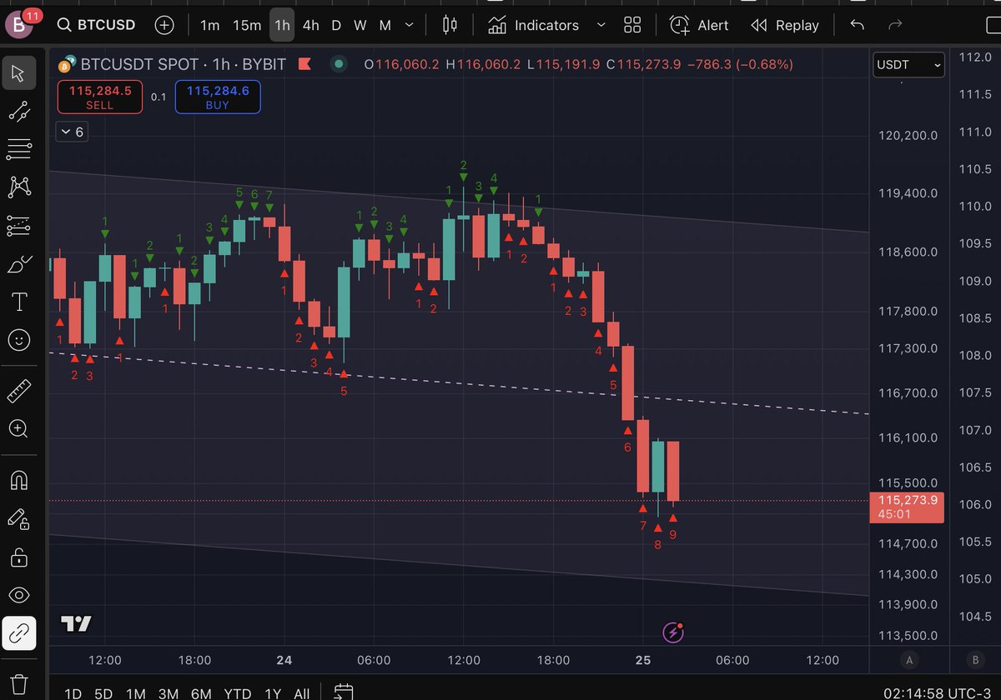Select the W weekly timeframe
1001x700 pixels.
coord(360,25)
